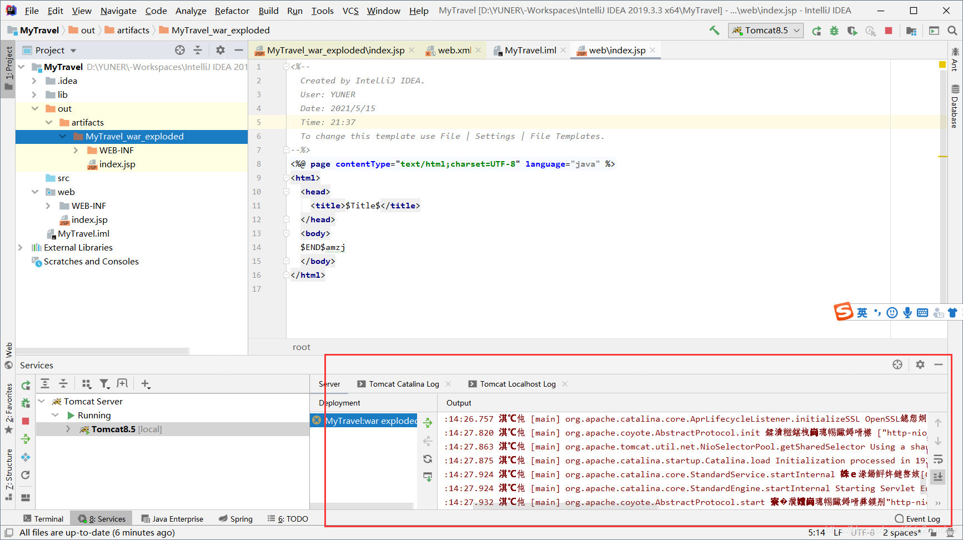
Task: Expand the .idea folder
Action: [x=34, y=81]
